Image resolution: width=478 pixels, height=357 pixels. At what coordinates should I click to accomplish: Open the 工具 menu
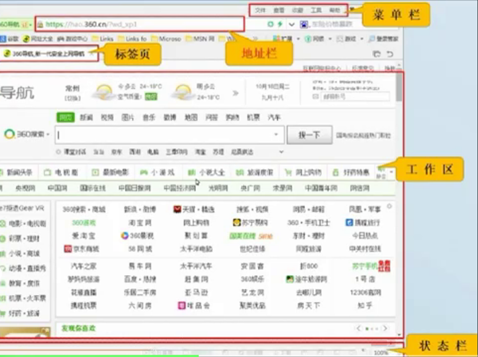click(x=316, y=10)
